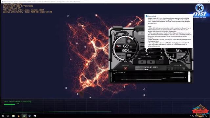This screenshot has height=118, width=210.
Task: Open the Action Center notifications icon
Action: (206, 116)
